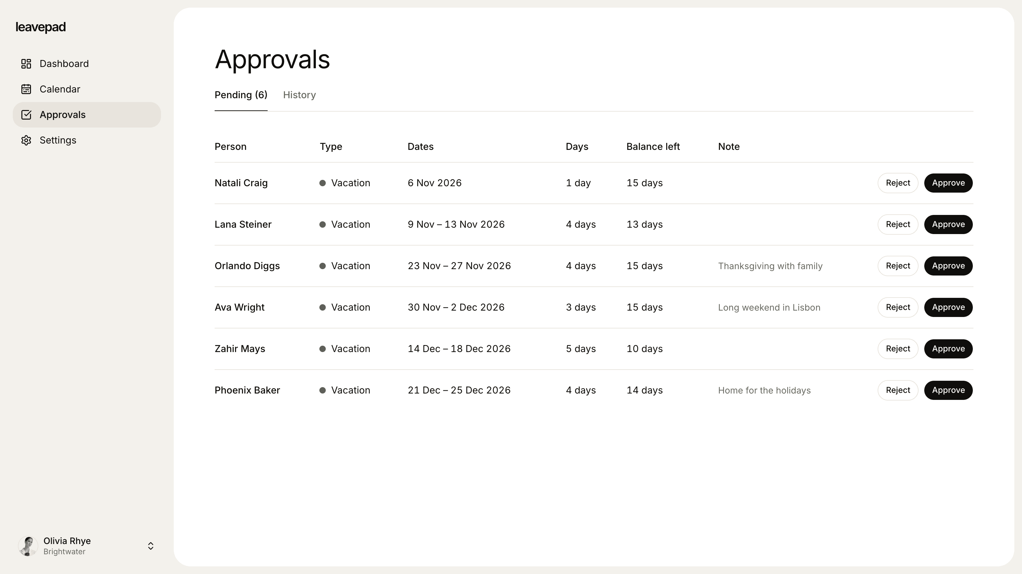Click the Dashboard grid icon
The height and width of the screenshot is (574, 1022).
[26, 64]
